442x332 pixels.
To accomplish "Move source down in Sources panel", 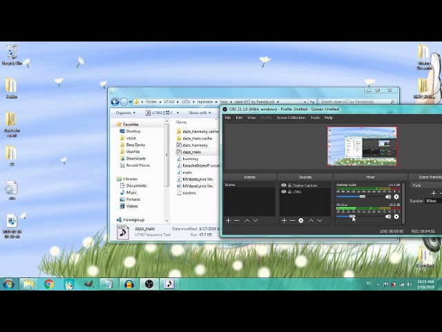I will point(320,221).
